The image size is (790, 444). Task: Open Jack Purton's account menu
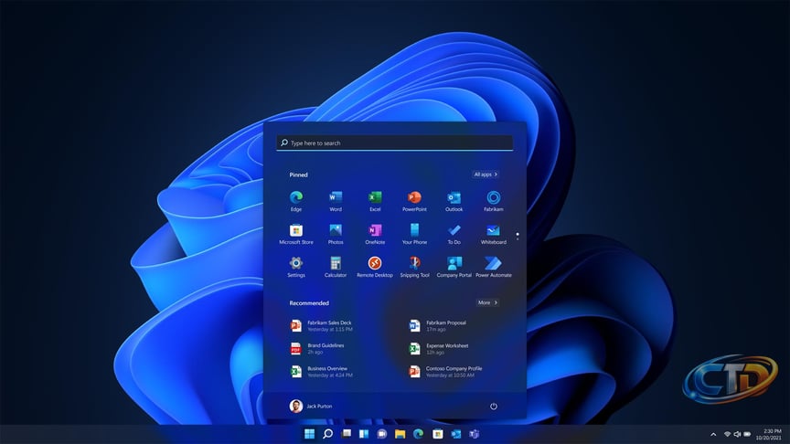(x=311, y=407)
